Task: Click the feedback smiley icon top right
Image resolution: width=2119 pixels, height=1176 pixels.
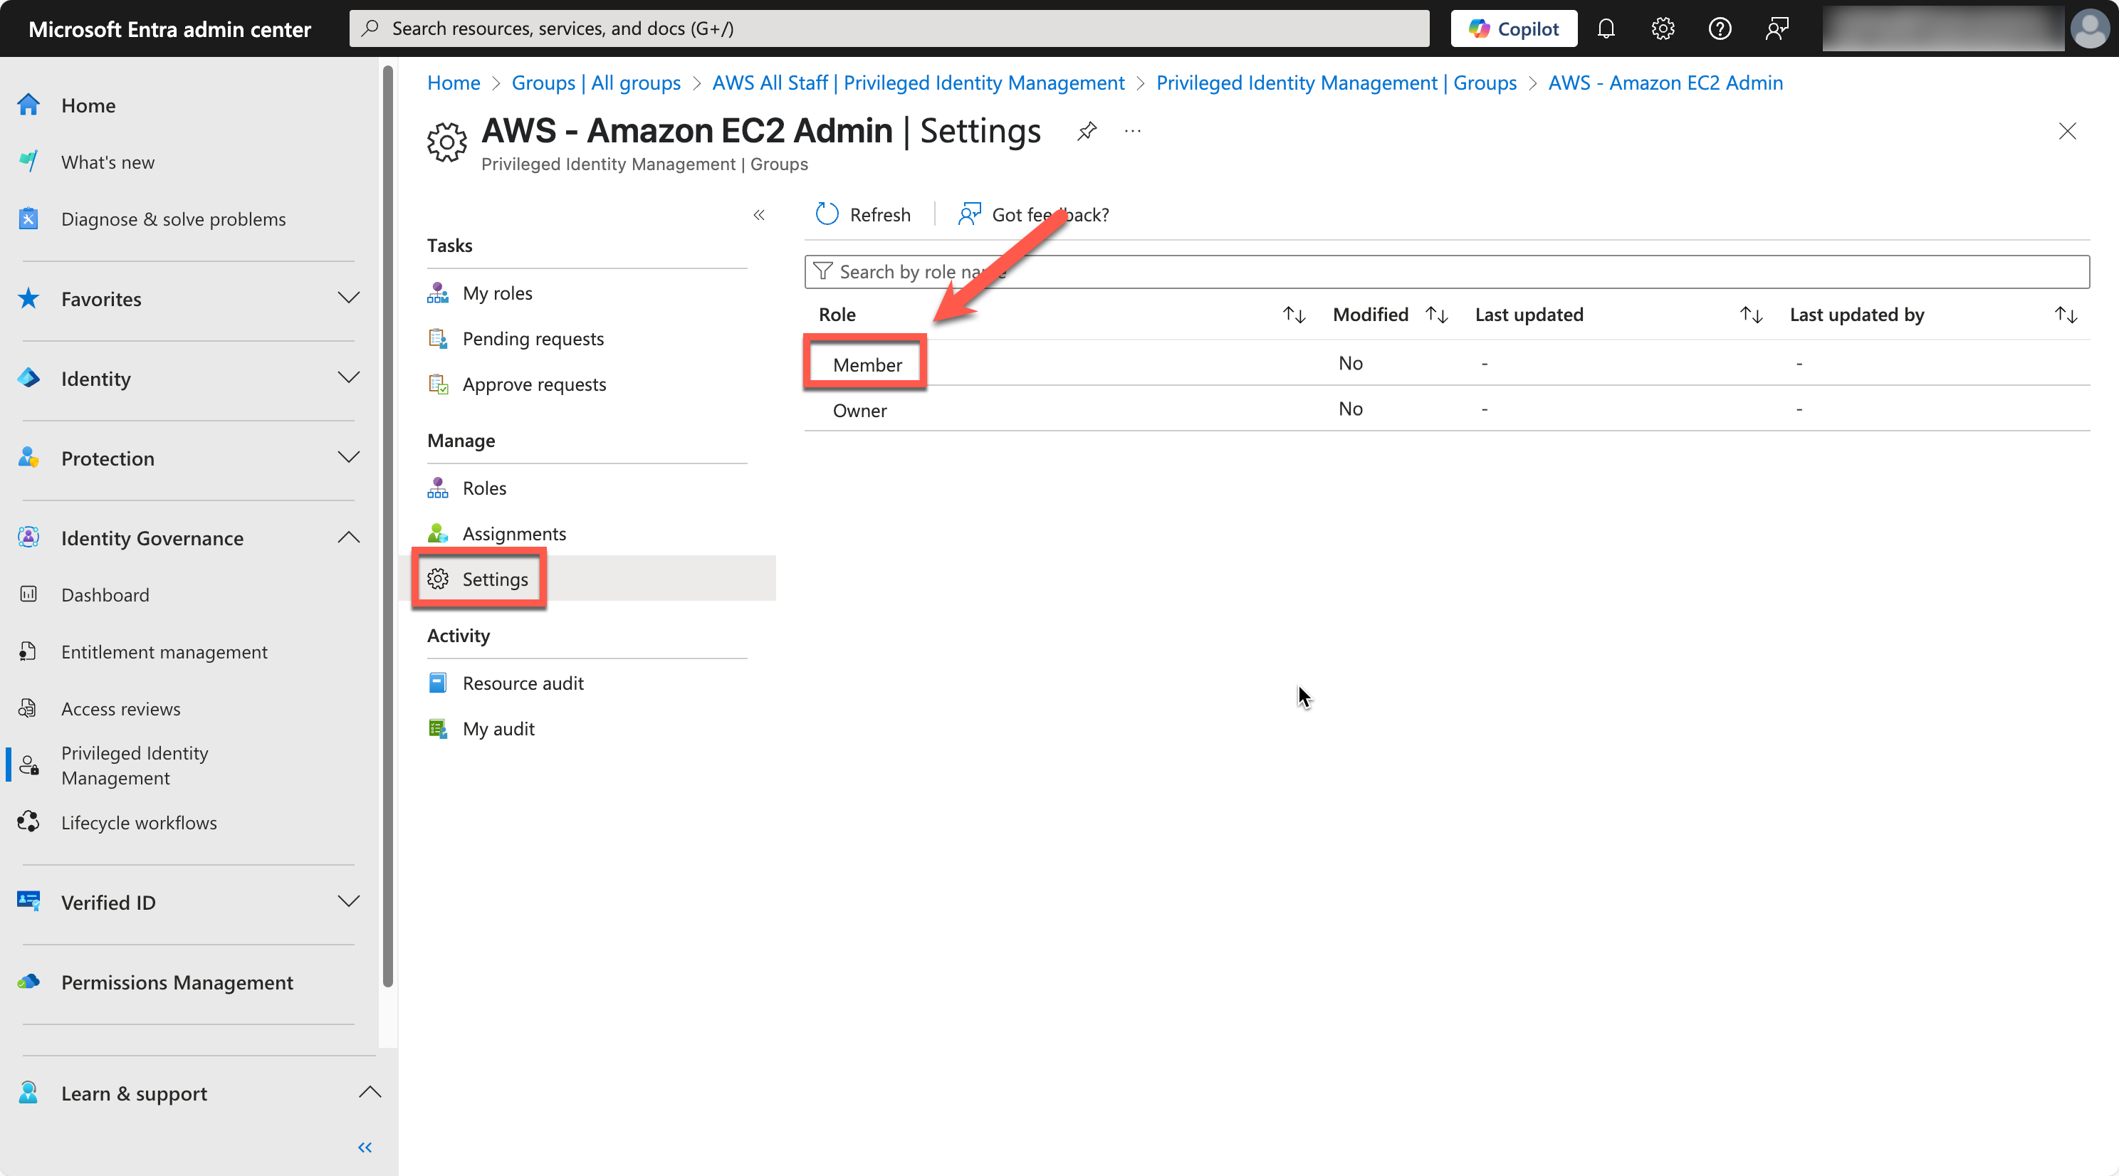Action: coord(1777,28)
